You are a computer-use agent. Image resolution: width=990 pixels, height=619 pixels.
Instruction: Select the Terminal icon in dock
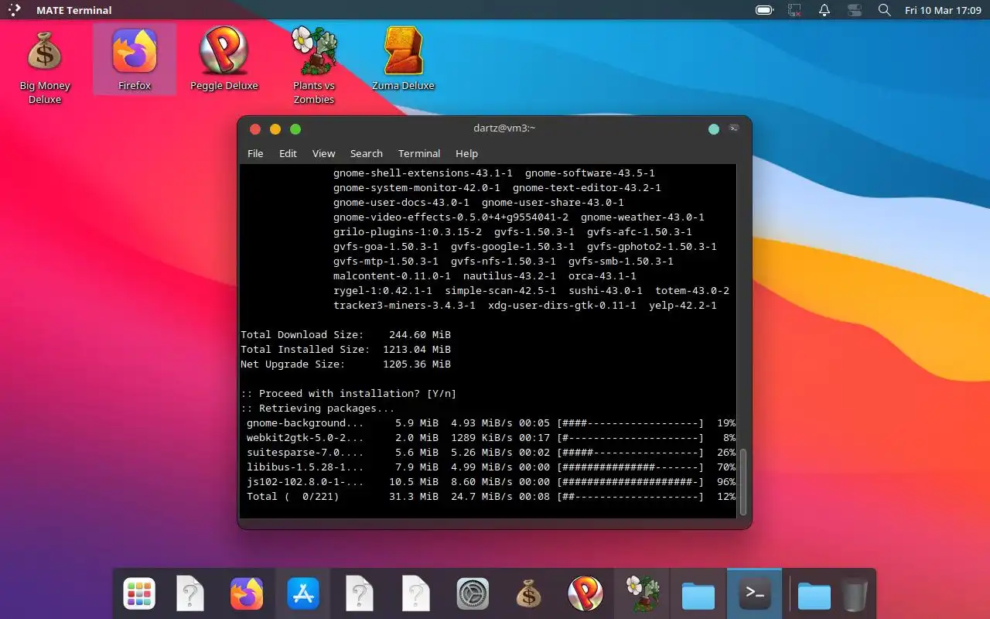tap(754, 594)
